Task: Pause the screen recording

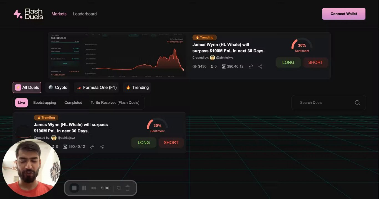Action: tap(84, 188)
